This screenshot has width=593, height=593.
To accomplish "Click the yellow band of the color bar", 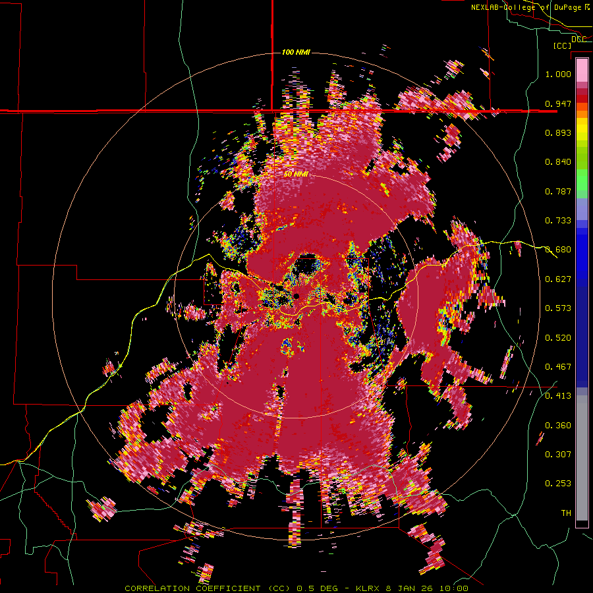I will click(582, 130).
